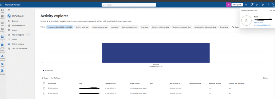
Task: Open the AI app category filter
Action: (x=100, y=27)
